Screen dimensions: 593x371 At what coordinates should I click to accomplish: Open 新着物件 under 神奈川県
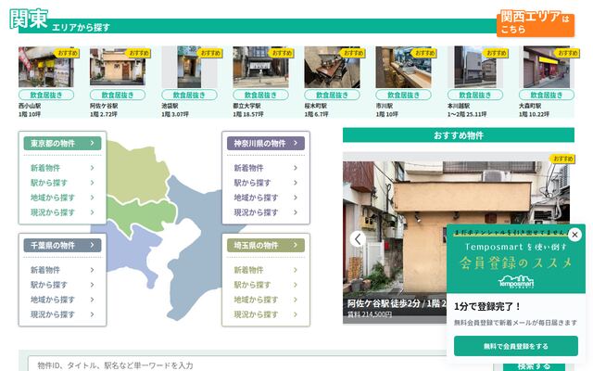(266, 168)
